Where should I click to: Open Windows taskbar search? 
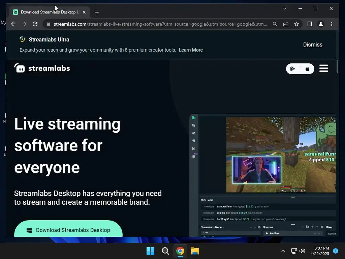(165, 251)
